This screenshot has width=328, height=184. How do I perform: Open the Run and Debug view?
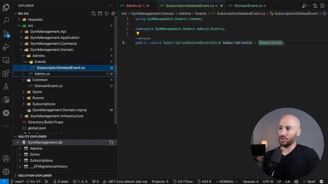(x=6, y=47)
